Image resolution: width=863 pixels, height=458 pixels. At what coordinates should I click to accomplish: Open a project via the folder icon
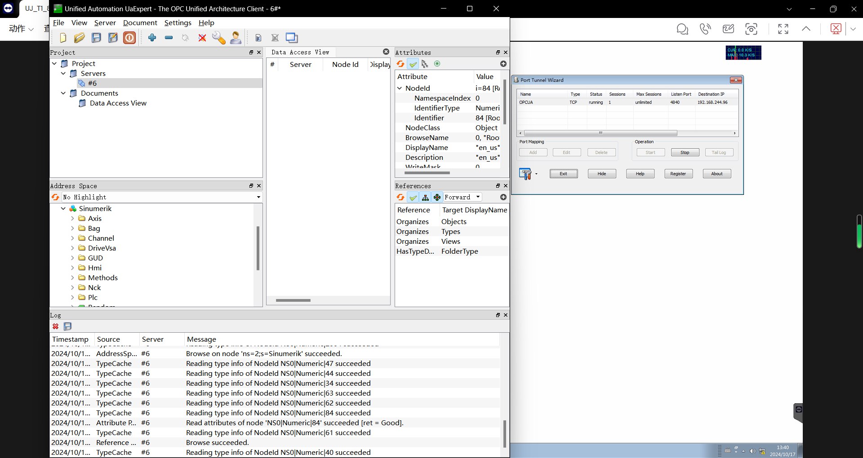point(80,38)
